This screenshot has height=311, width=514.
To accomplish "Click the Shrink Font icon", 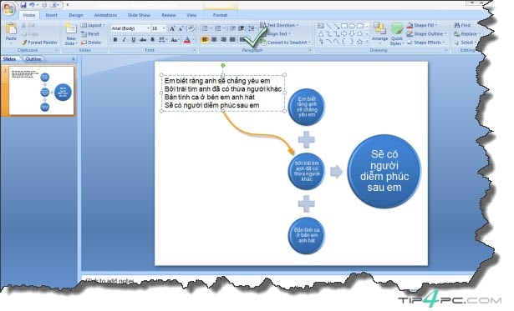I will click(x=181, y=28).
